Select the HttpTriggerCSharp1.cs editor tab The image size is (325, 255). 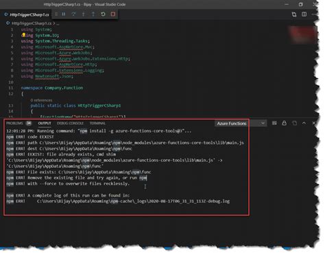(27, 14)
